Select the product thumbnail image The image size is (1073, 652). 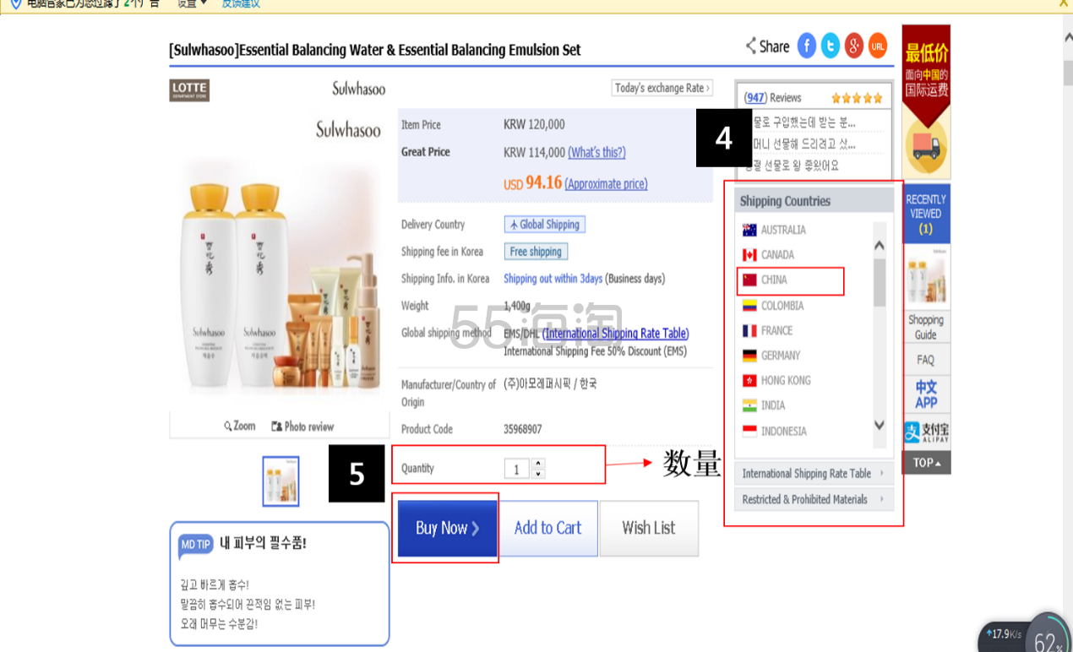click(x=281, y=481)
